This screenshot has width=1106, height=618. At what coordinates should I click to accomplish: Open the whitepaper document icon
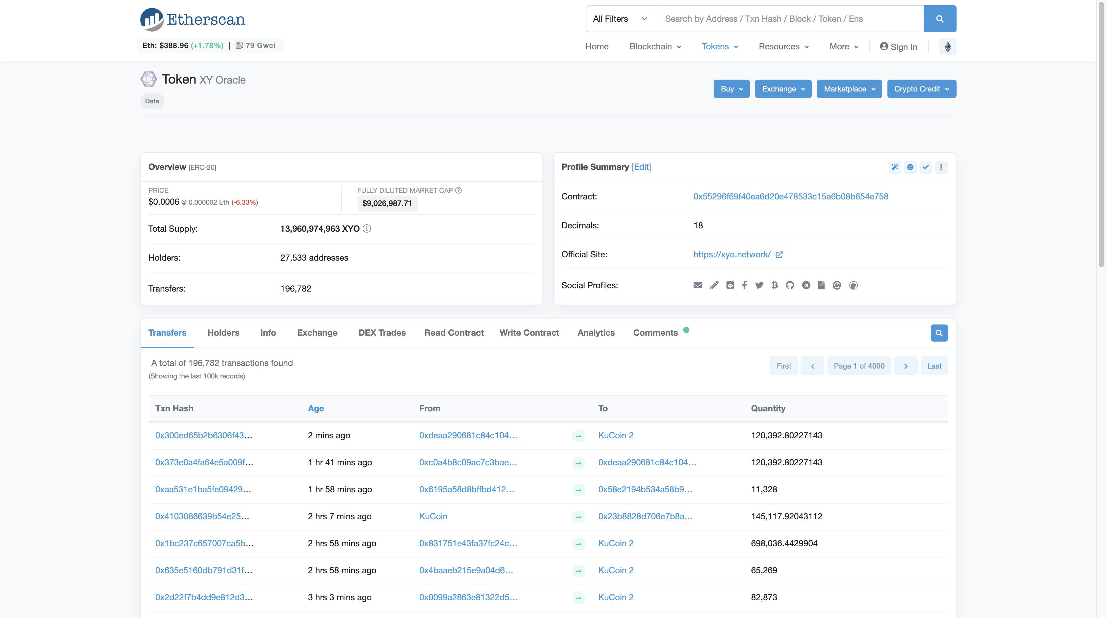click(821, 285)
